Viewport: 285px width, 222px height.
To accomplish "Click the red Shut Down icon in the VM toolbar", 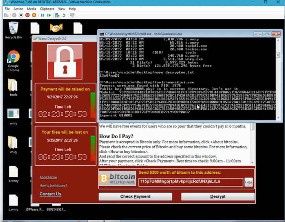I will (27, 15).
